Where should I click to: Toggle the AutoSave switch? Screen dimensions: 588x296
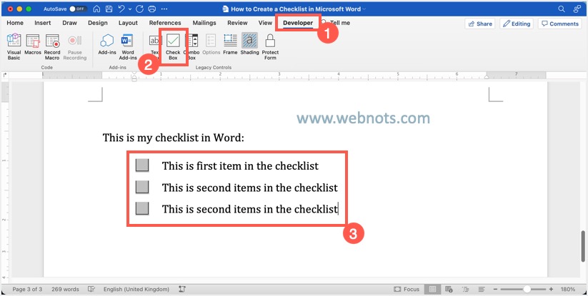point(78,9)
